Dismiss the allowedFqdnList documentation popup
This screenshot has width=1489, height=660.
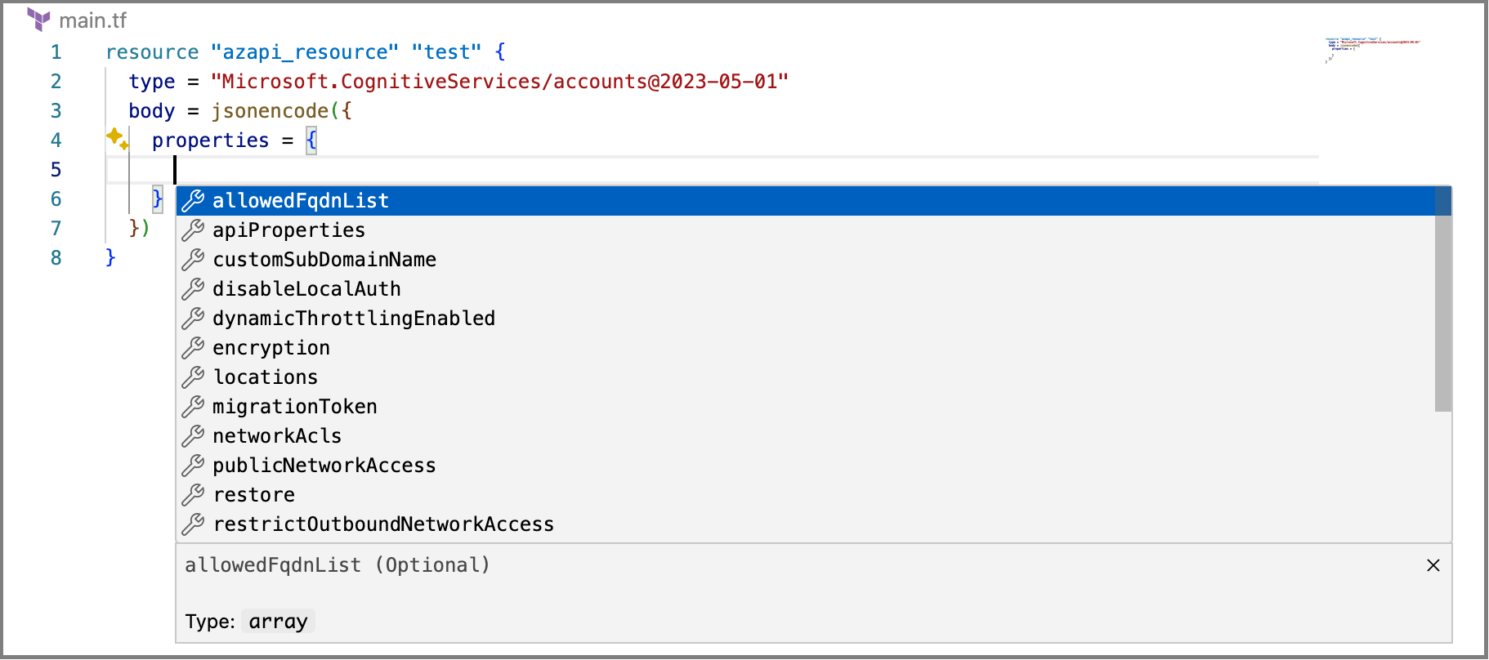click(x=1433, y=564)
